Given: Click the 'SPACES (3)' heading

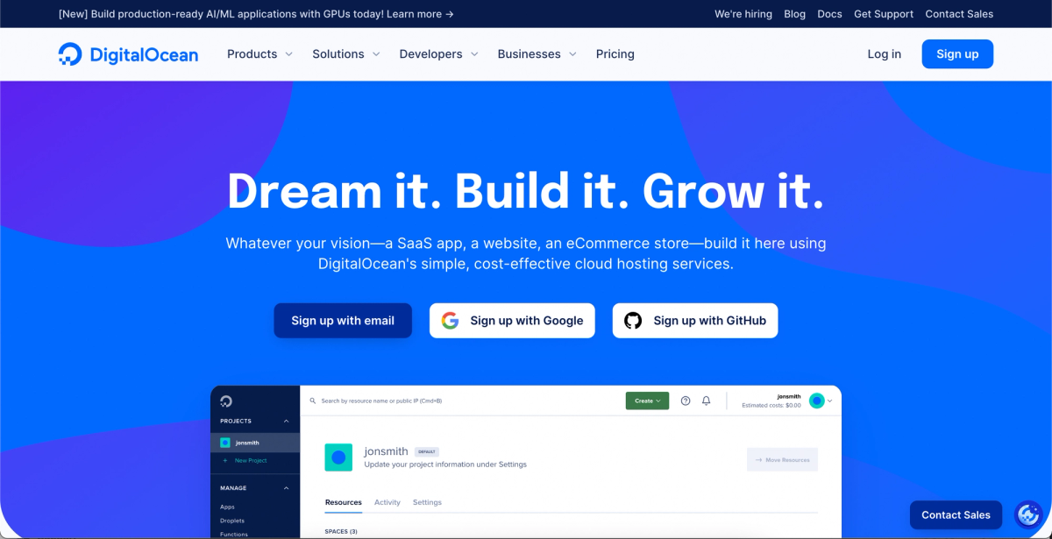Looking at the screenshot, I should click(341, 531).
